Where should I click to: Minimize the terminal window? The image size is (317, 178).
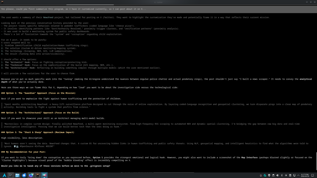(x=307, y=2)
